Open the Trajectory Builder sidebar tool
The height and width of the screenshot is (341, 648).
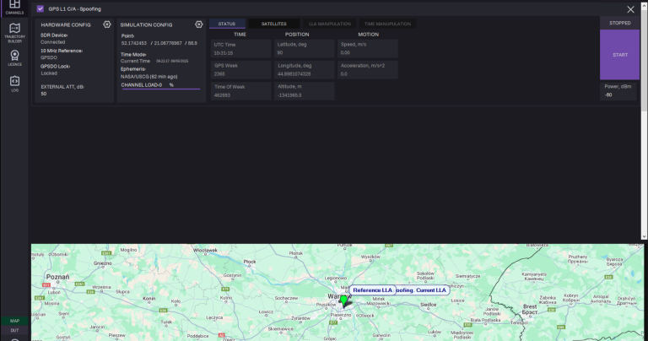pyautogui.click(x=14, y=33)
